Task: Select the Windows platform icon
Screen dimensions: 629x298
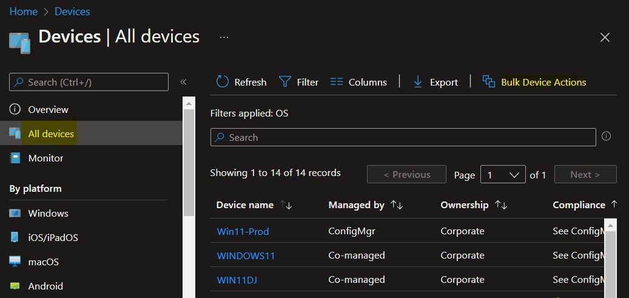Action: coord(15,213)
